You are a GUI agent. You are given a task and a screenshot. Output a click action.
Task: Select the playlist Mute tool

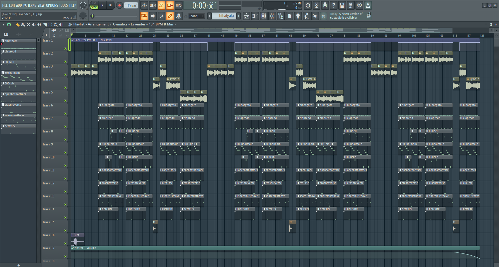(x=34, y=24)
